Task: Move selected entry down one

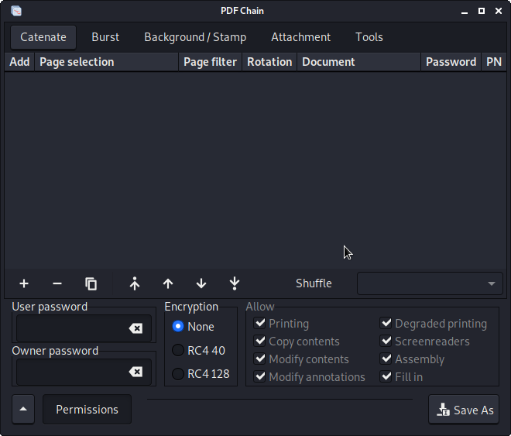Action: (x=201, y=283)
